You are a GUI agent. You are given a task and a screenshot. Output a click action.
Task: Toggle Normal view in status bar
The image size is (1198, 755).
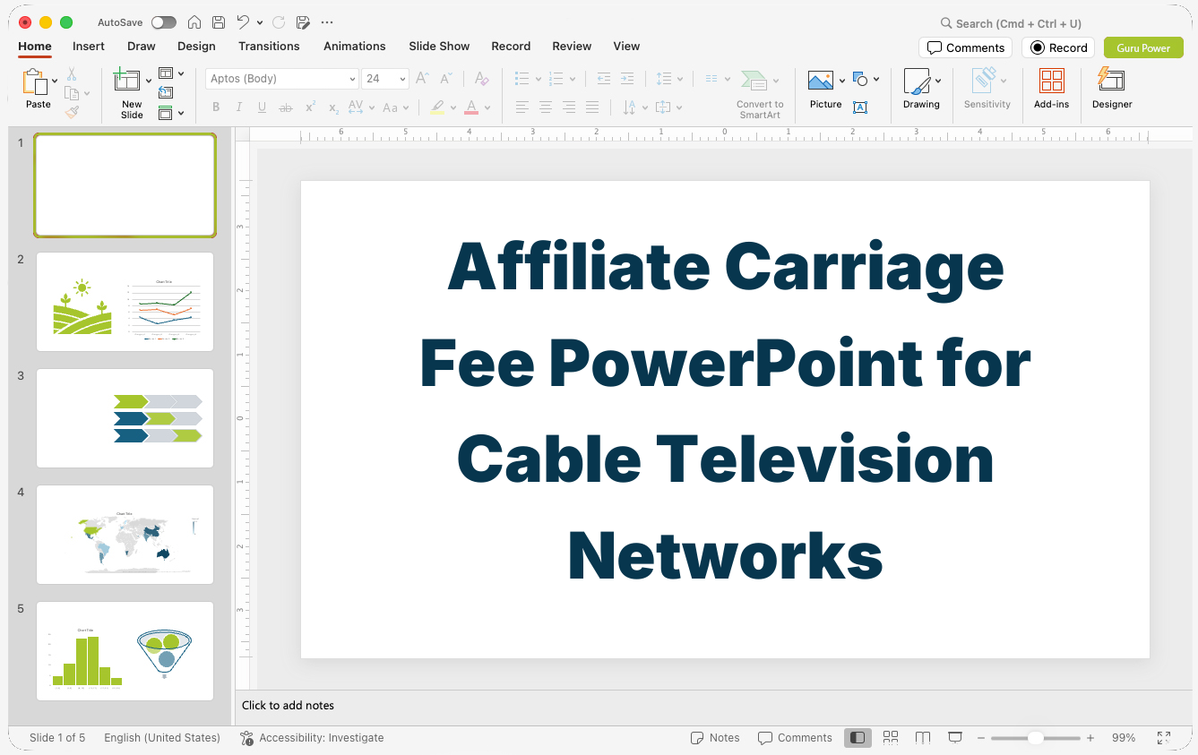point(858,737)
